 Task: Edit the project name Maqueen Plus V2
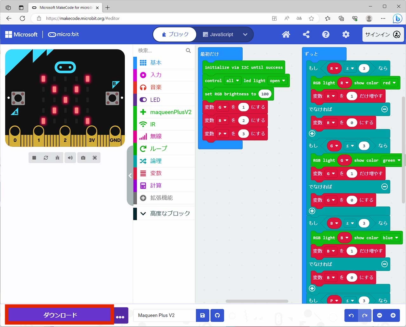(165, 315)
